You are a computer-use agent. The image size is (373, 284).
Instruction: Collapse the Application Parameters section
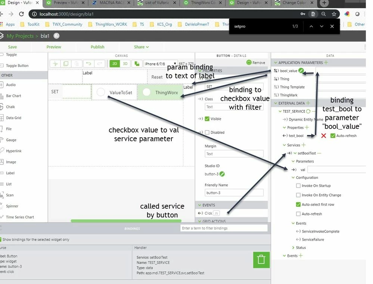tap(276, 63)
